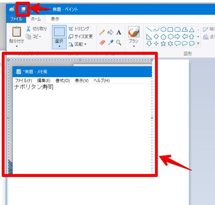
Task: Select the Magnifier tool
Action: pyautogui.click(x=119, y=43)
